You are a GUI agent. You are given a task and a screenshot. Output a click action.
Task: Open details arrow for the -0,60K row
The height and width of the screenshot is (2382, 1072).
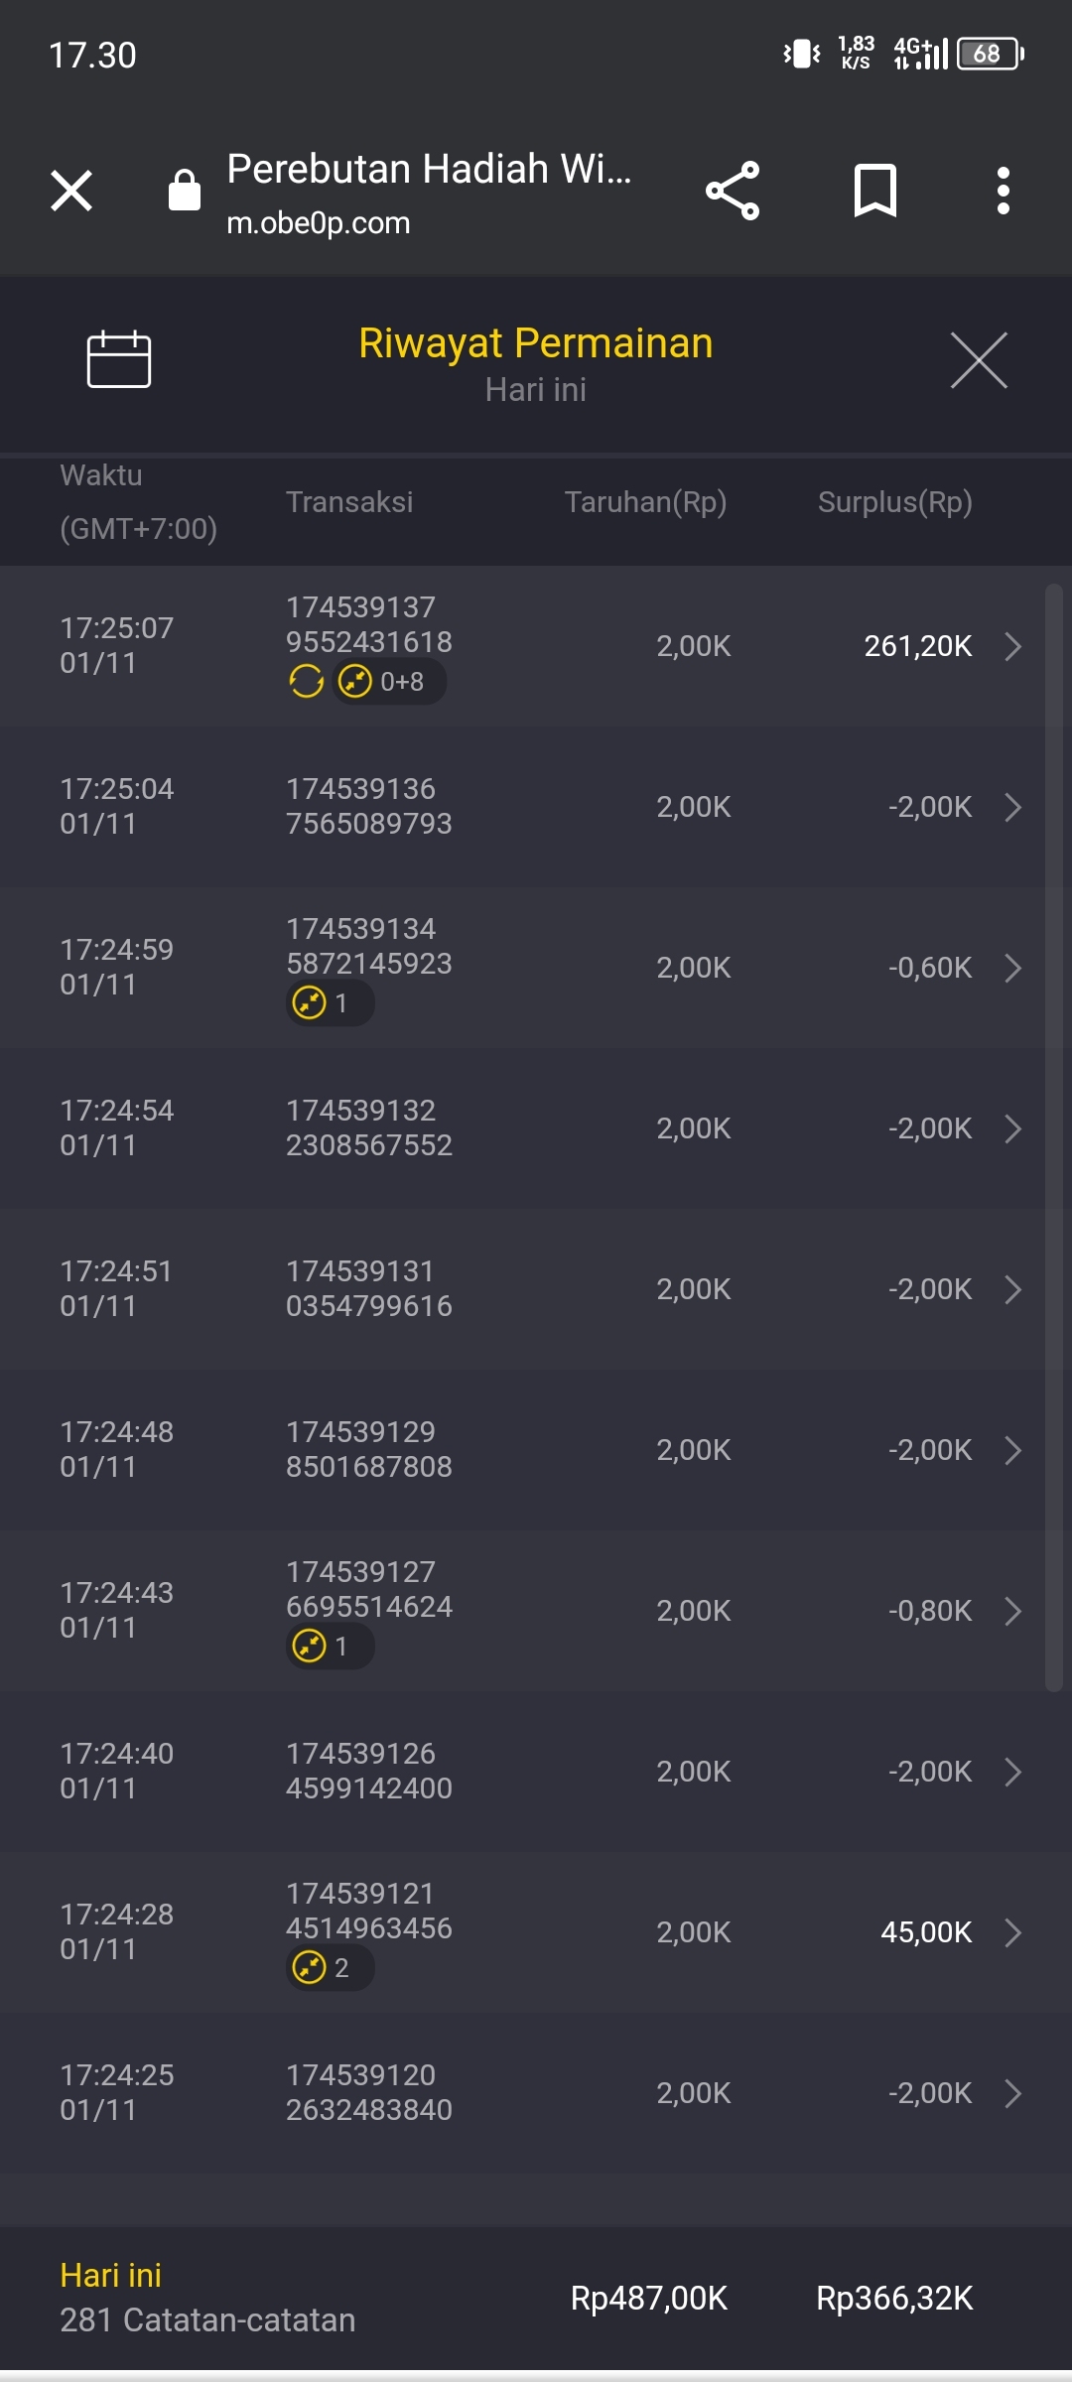1012,968
